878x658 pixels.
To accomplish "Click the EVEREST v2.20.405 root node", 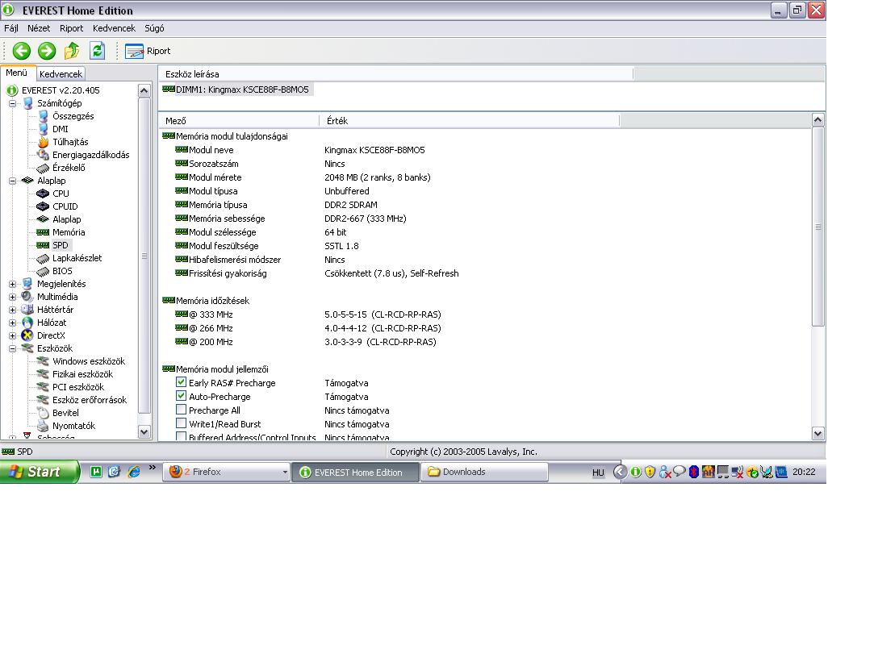I will pos(61,90).
